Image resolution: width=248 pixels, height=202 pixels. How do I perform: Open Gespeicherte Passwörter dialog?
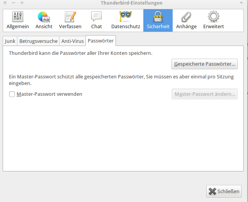point(204,64)
